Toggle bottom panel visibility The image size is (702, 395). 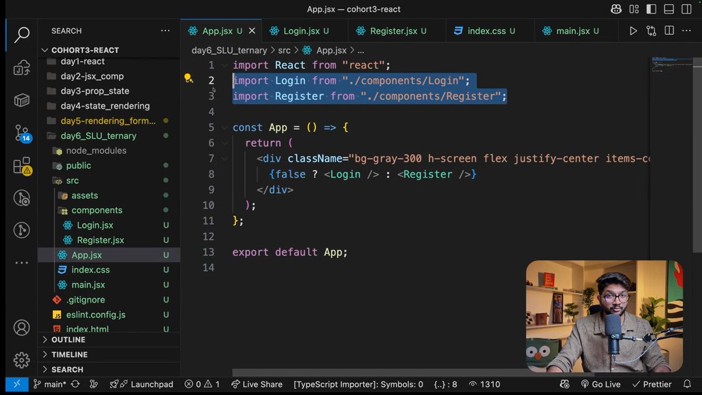[x=670, y=9]
